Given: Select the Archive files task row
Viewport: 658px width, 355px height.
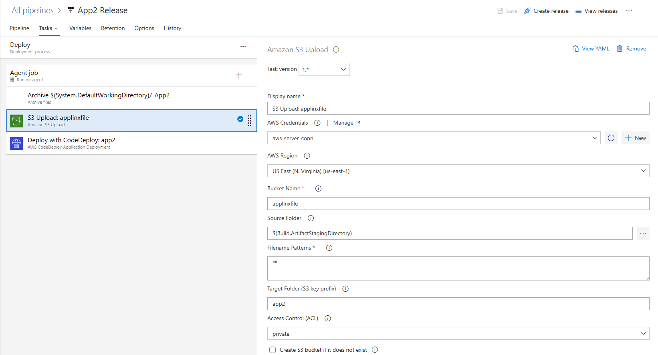Looking at the screenshot, I should [x=131, y=98].
